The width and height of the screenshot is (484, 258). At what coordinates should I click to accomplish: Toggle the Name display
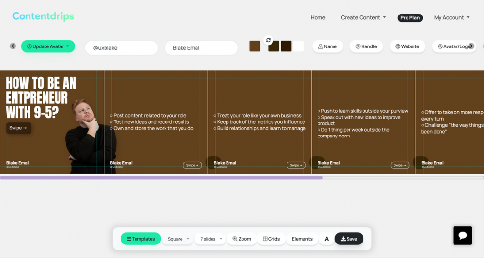click(x=328, y=46)
